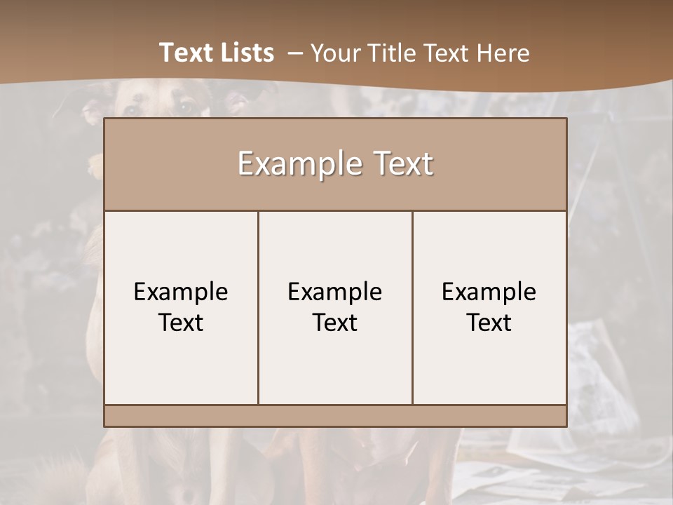Image resolution: width=673 pixels, height=505 pixels.
Task: Click the word "Title" in the slide heading
Action: click(394, 53)
